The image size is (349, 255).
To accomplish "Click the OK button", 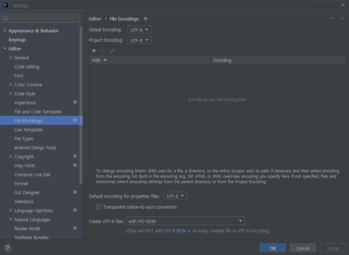I will click(x=273, y=248).
